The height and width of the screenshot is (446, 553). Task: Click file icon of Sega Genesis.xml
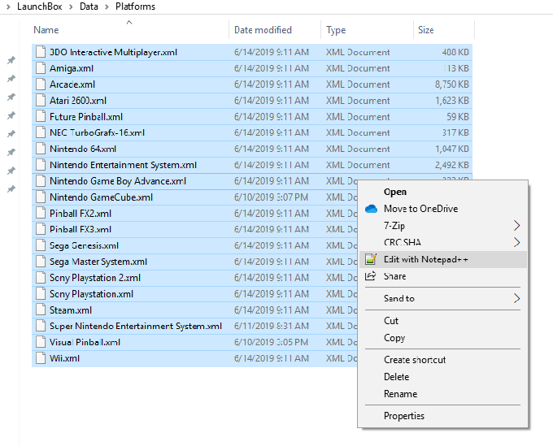click(x=41, y=245)
